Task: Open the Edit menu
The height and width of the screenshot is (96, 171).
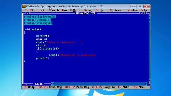Action: (42, 10)
